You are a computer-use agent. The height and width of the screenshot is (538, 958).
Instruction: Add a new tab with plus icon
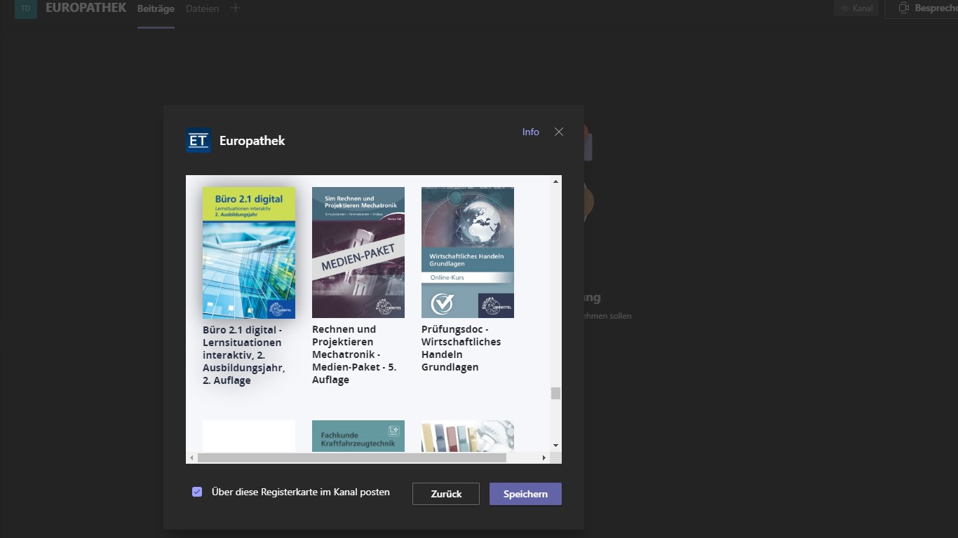coord(236,8)
